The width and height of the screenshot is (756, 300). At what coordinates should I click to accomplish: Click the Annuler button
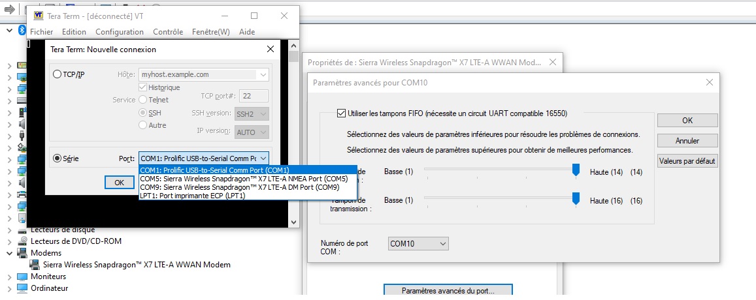tap(687, 141)
